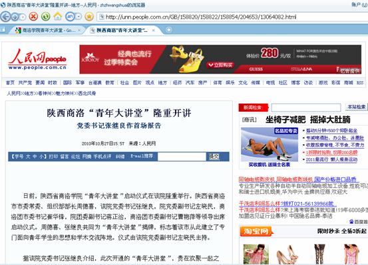Click the E-mail推荐 input field
Screen dimensions: 368x265
(182, 157)
